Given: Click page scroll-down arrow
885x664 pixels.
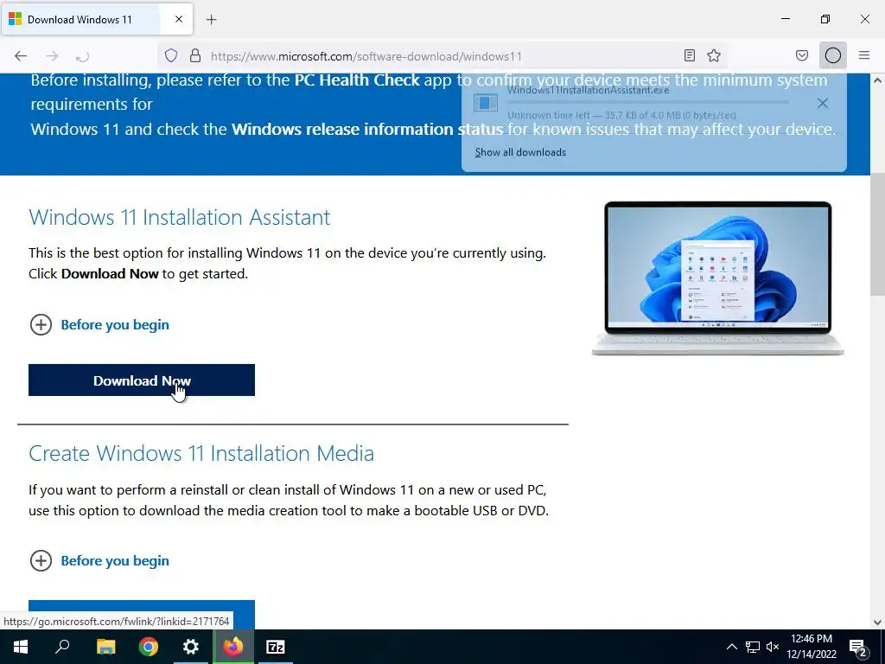Looking at the screenshot, I should [x=878, y=622].
